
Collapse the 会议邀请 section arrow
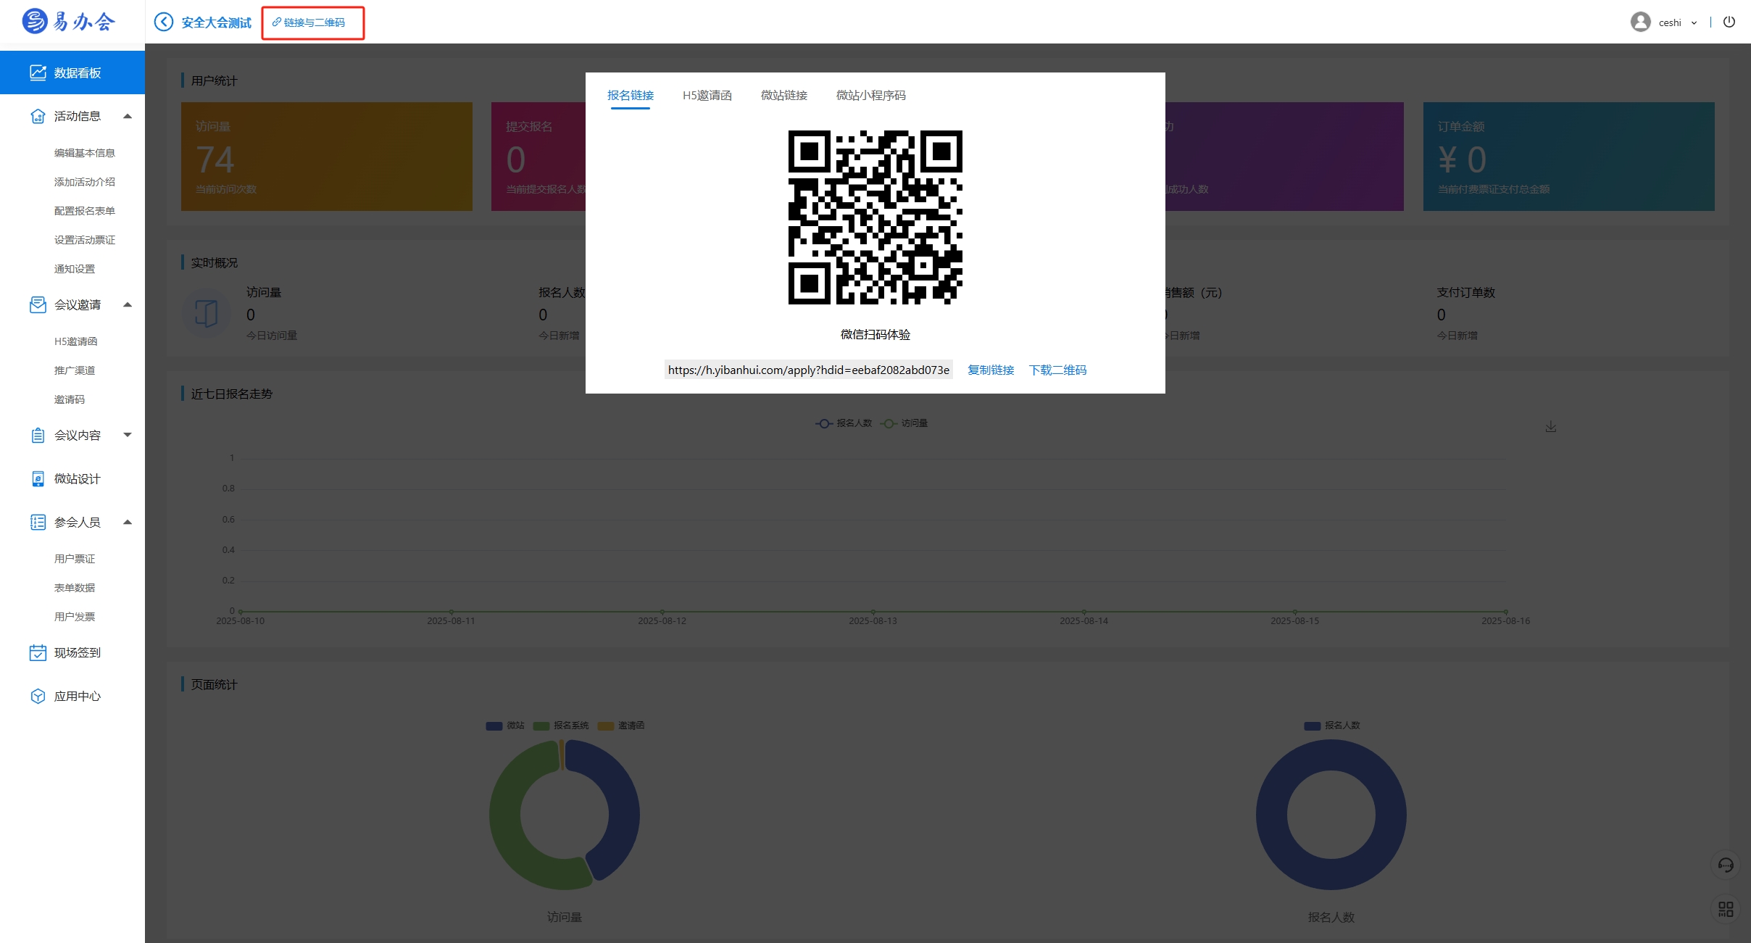[x=128, y=304]
